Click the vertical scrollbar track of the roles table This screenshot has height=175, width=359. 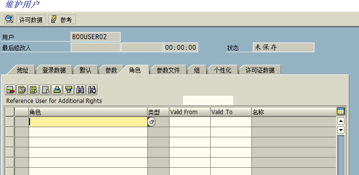(341, 155)
